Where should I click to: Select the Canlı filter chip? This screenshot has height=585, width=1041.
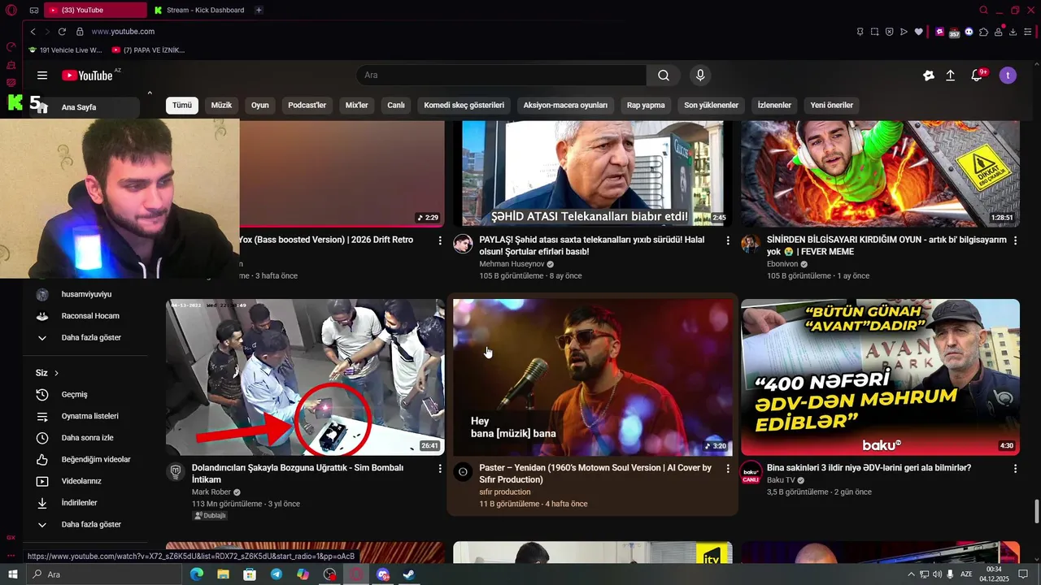click(396, 106)
